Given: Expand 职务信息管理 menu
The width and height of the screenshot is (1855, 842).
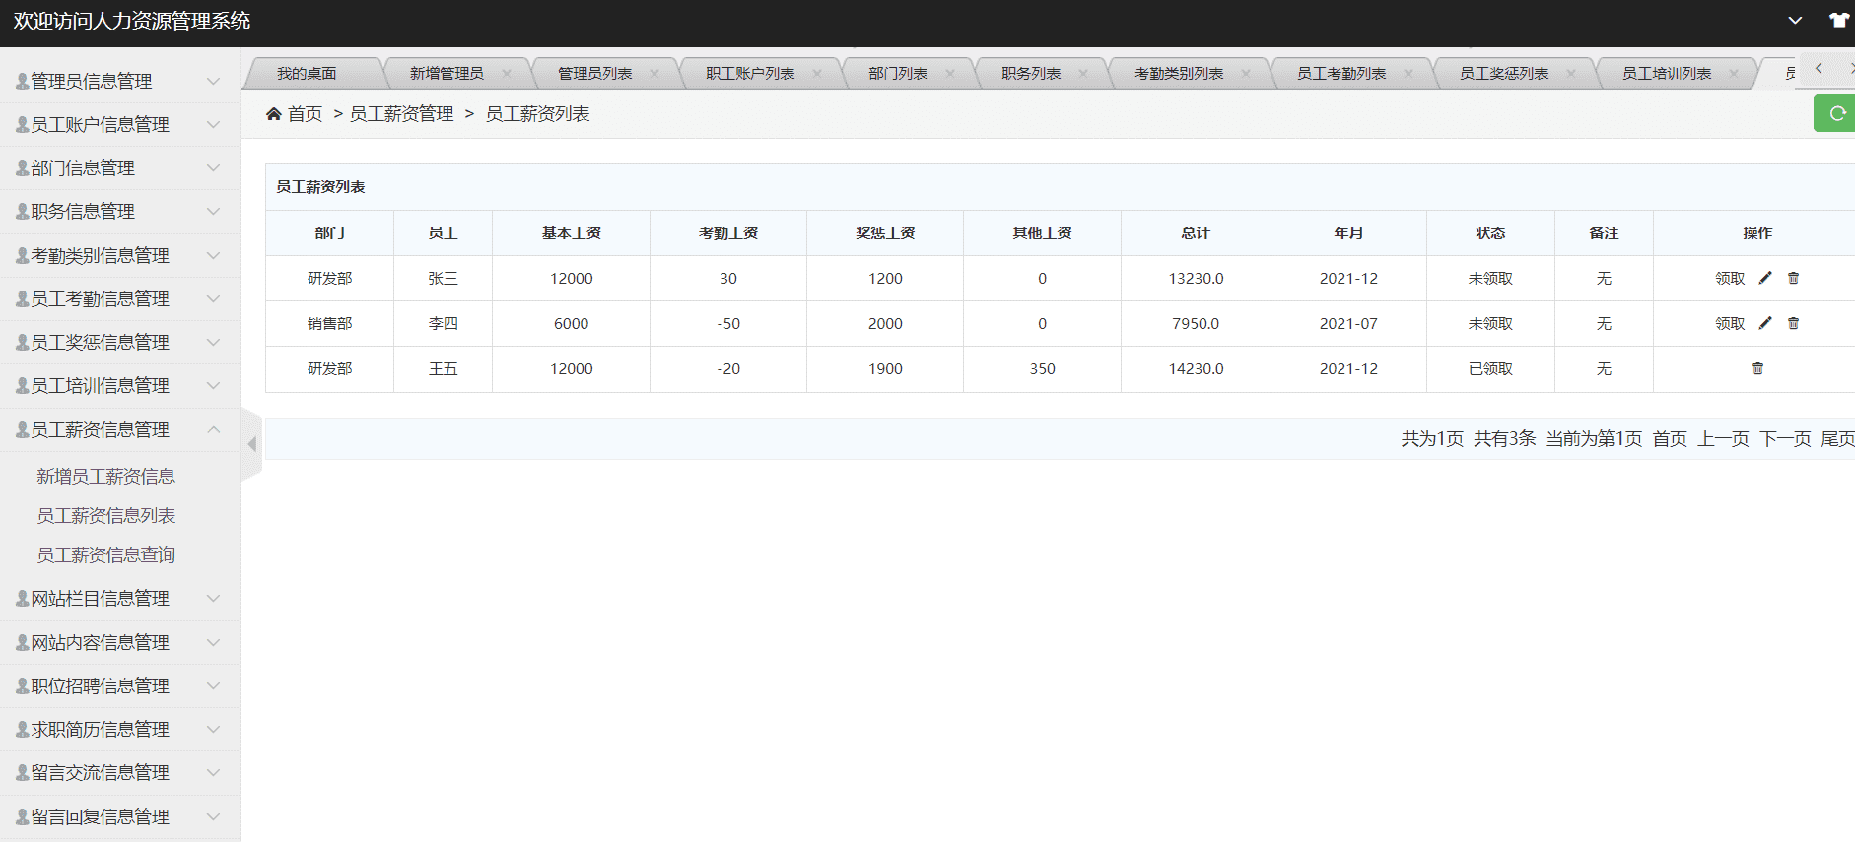Looking at the screenshot, I should coord(120,211).
